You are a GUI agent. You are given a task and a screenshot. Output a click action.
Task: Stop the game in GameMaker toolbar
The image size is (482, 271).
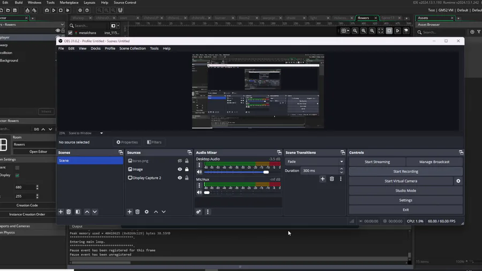tap(61, 10)
